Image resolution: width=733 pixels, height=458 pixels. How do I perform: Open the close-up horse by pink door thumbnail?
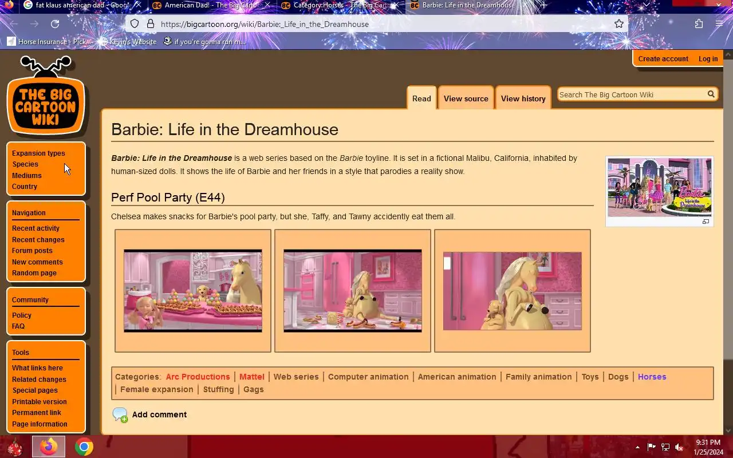513,291
